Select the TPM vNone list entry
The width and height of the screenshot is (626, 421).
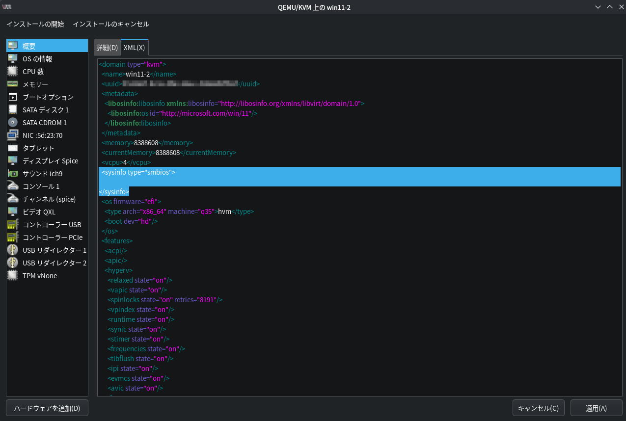pyautogui.click(x=47, y=276)
